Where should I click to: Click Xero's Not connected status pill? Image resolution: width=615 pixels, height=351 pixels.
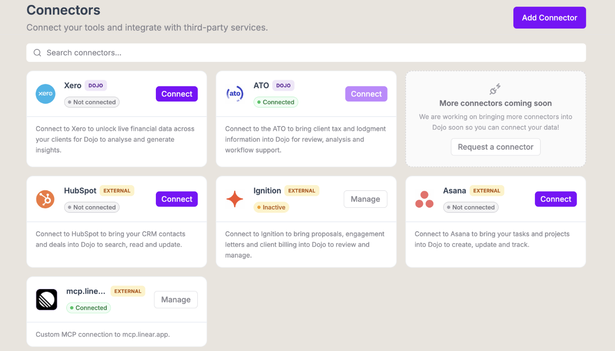92,102
